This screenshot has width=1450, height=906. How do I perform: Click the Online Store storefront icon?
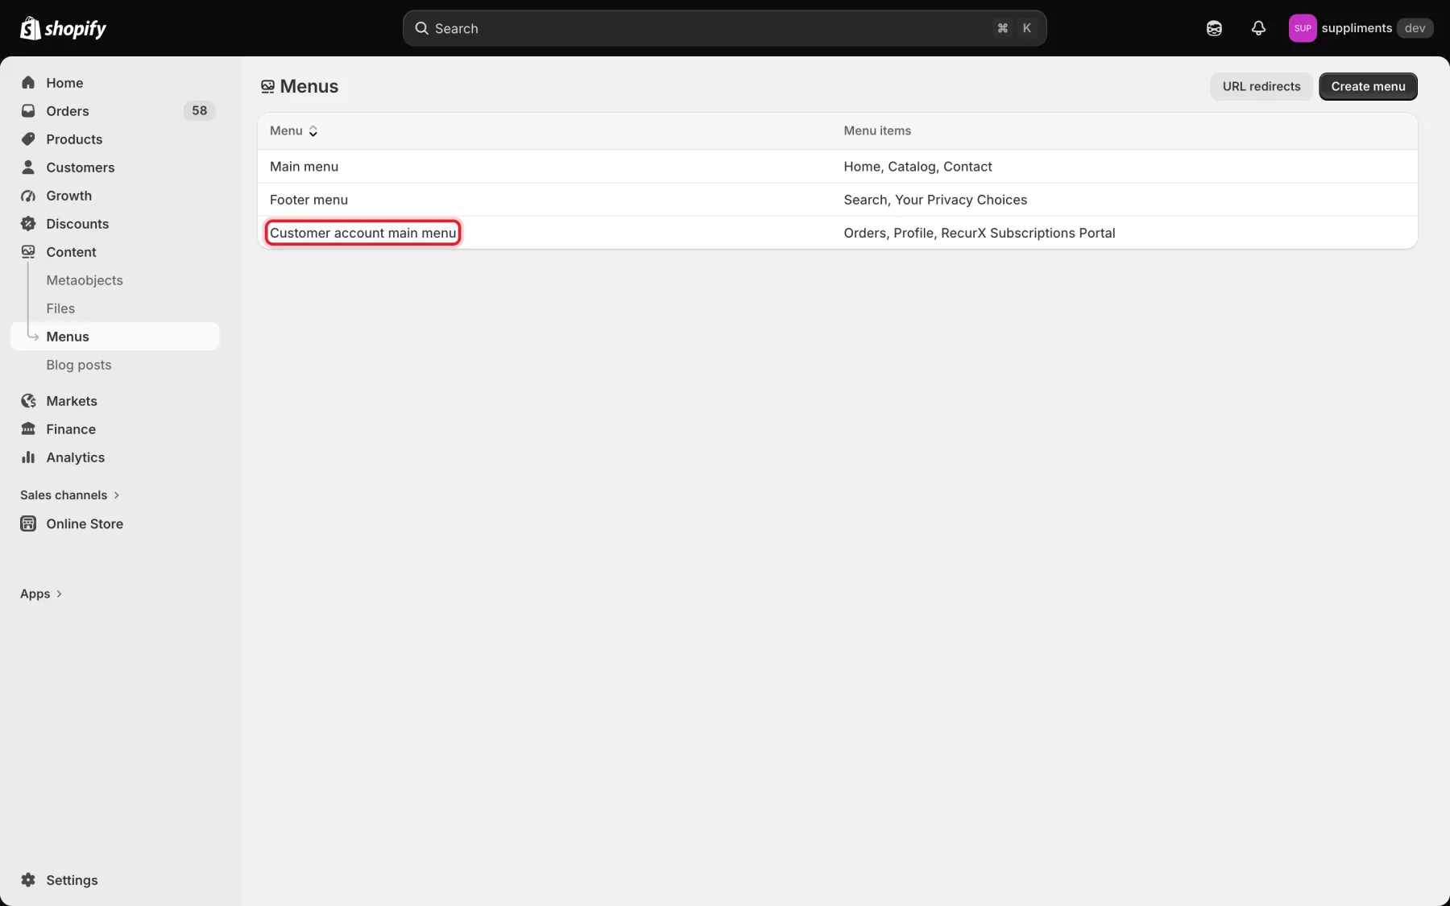[28, 523]
